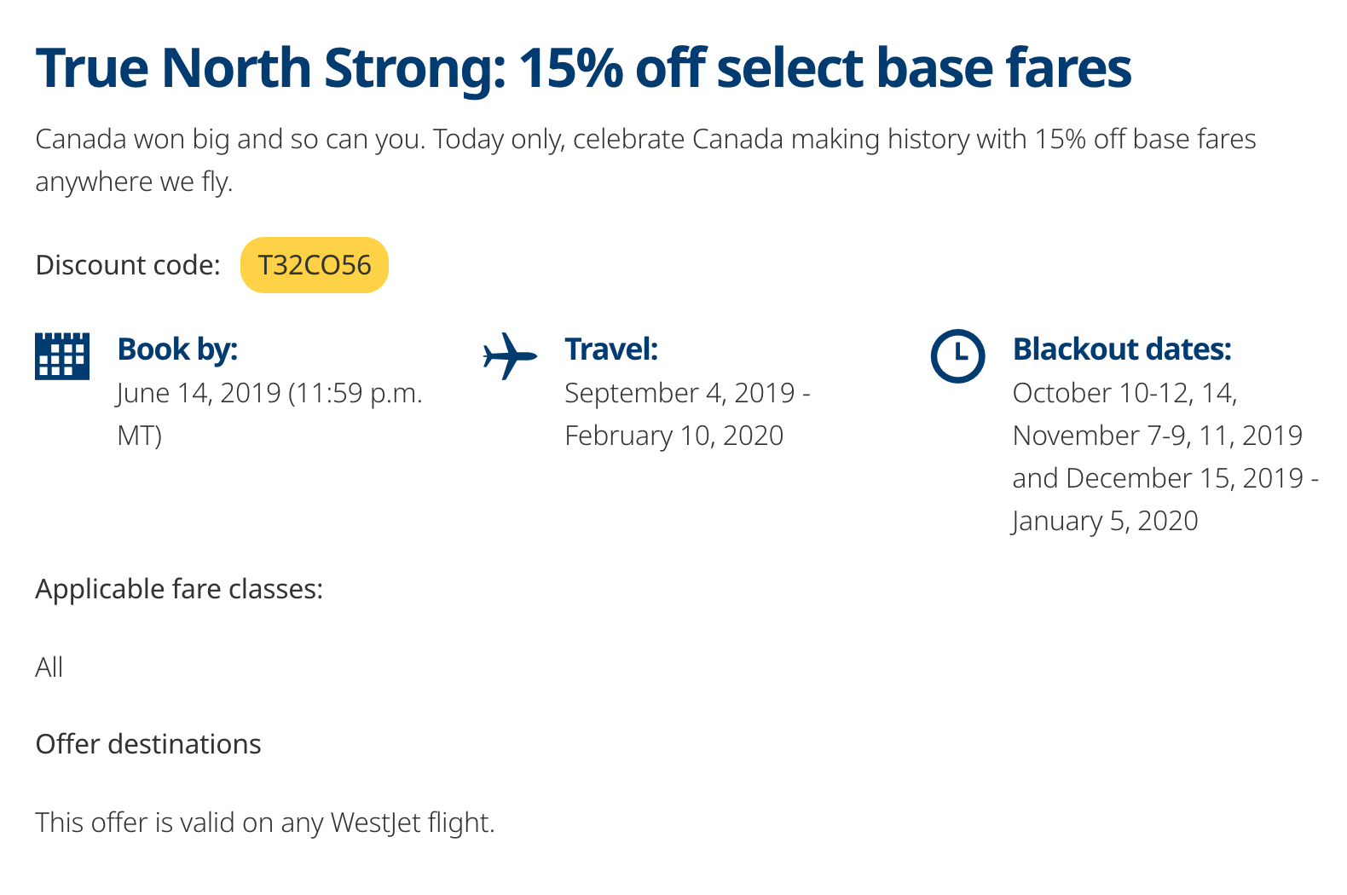
Task: Click the October 10-12, 14 blackout line
Action: (x=1124, y=393)
